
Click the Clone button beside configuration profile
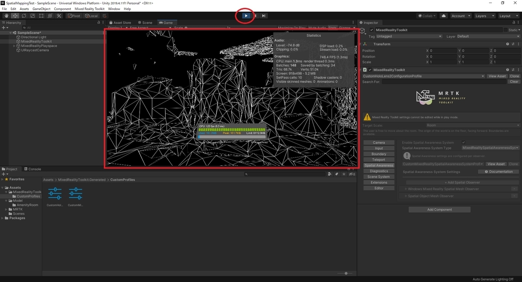(514, 76)
